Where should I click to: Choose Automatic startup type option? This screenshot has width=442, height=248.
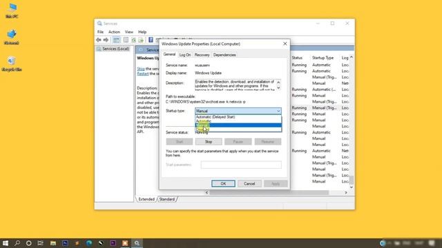238,121
